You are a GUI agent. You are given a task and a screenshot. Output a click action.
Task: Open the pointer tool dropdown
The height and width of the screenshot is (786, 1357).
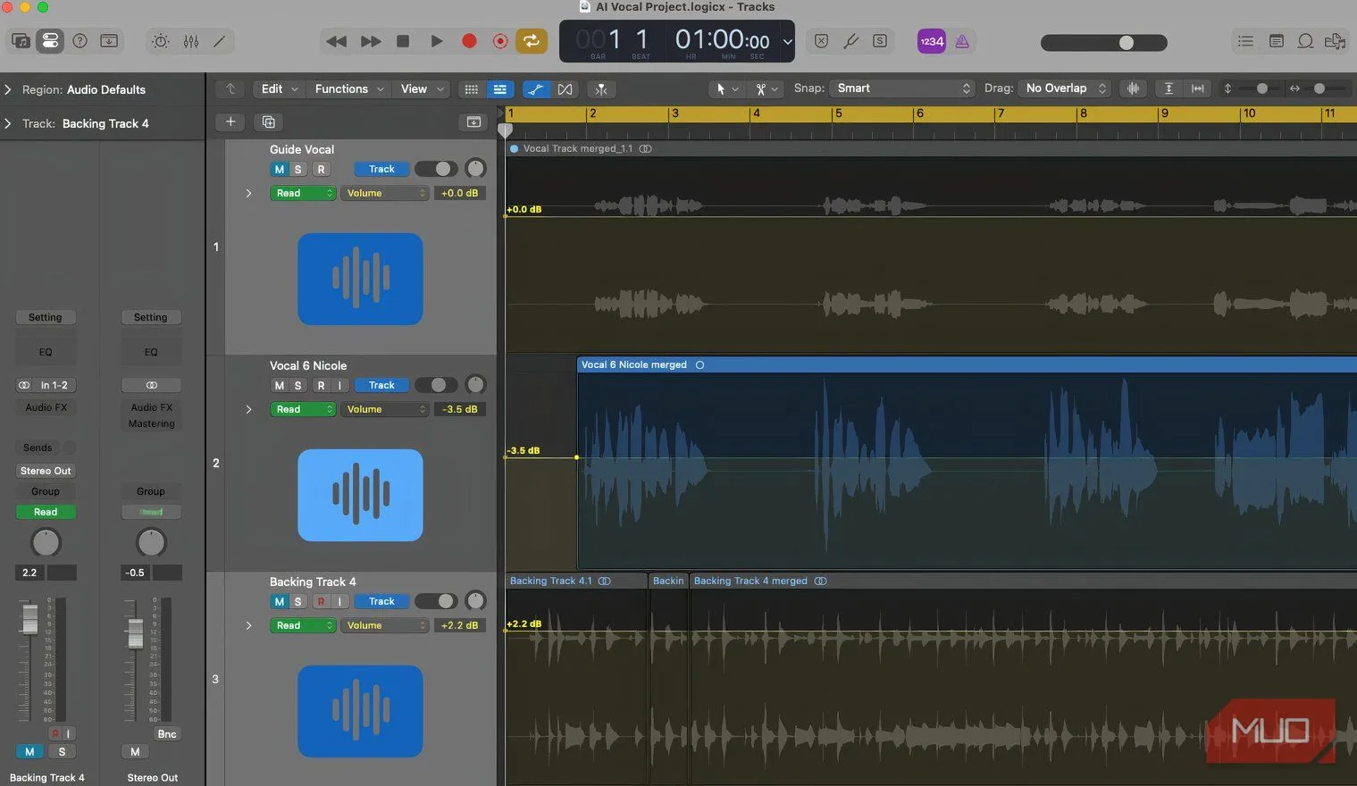click(x=726, y=88)
